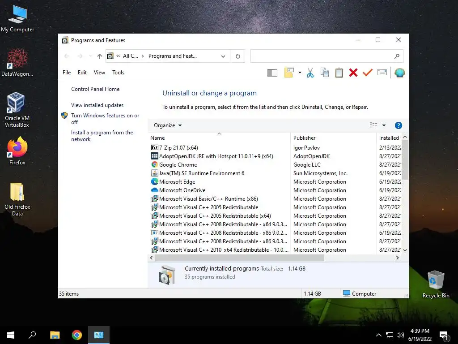Screen dimensions: 458x344
Task: Click the Oracle VM VirtualBox desktop icon
Action: (17, 110)
